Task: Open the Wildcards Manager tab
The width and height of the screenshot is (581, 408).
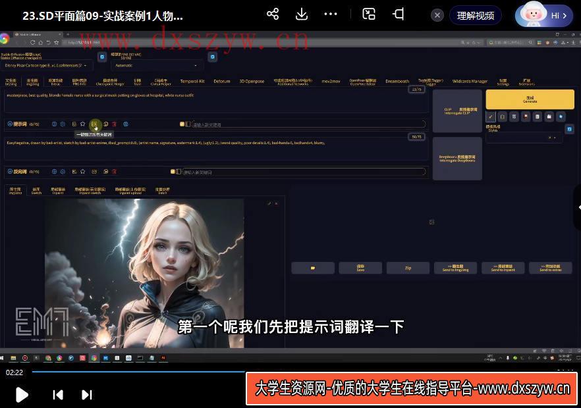Action: (x=470, y=82)
